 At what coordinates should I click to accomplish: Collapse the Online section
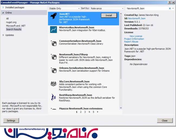pyautogui.click(x=3, y=13)
